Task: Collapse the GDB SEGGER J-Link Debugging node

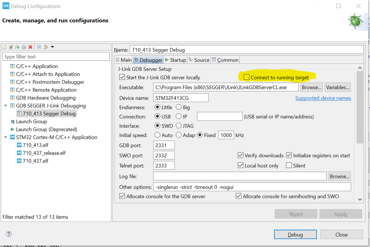Action: click(x=6, y=106)
